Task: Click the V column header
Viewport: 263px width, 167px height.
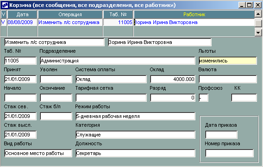Action: click(x=4, y=15)
